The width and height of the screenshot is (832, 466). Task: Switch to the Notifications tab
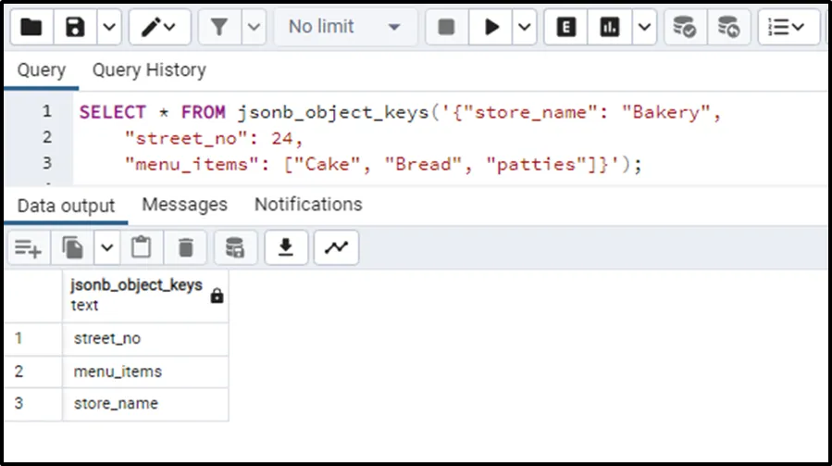[308, 204]
